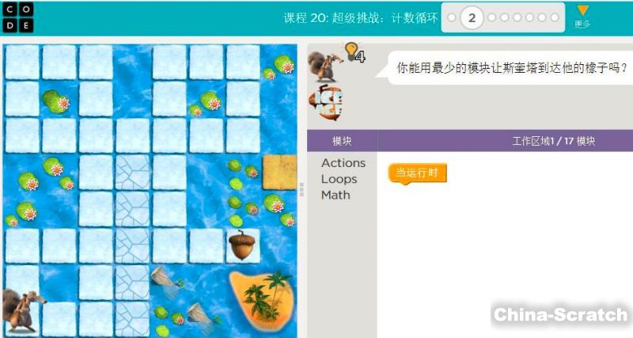Click the divider handle beside maze

(x=301, y=189)
